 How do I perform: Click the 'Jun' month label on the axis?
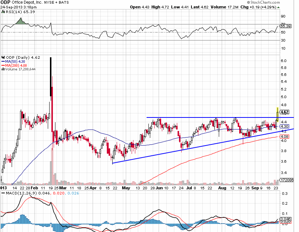pyautogui.click(x=159, y=188)
